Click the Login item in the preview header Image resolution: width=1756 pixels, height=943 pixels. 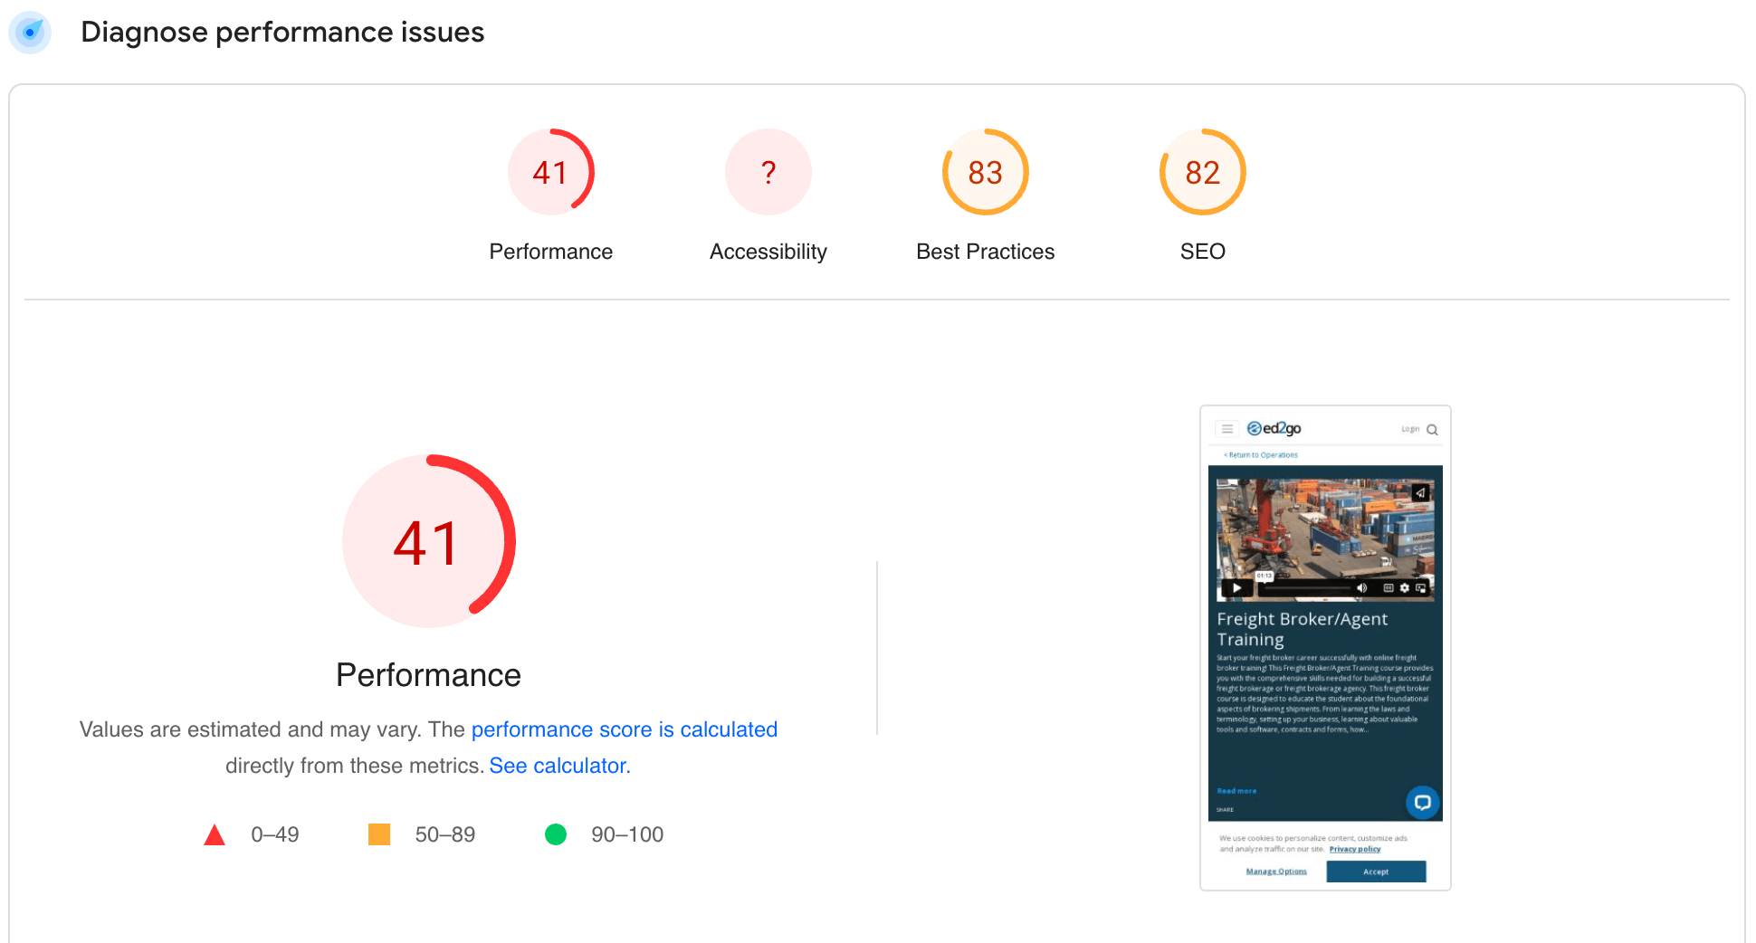1410,429
